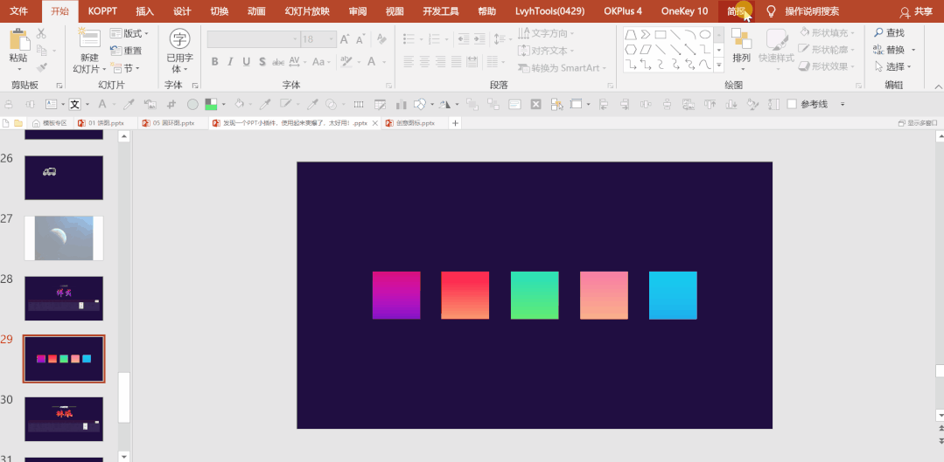Viewport: 944px width, 462px height.
Task: Click 转换为 SmartArt button
Action: [562, 68]
